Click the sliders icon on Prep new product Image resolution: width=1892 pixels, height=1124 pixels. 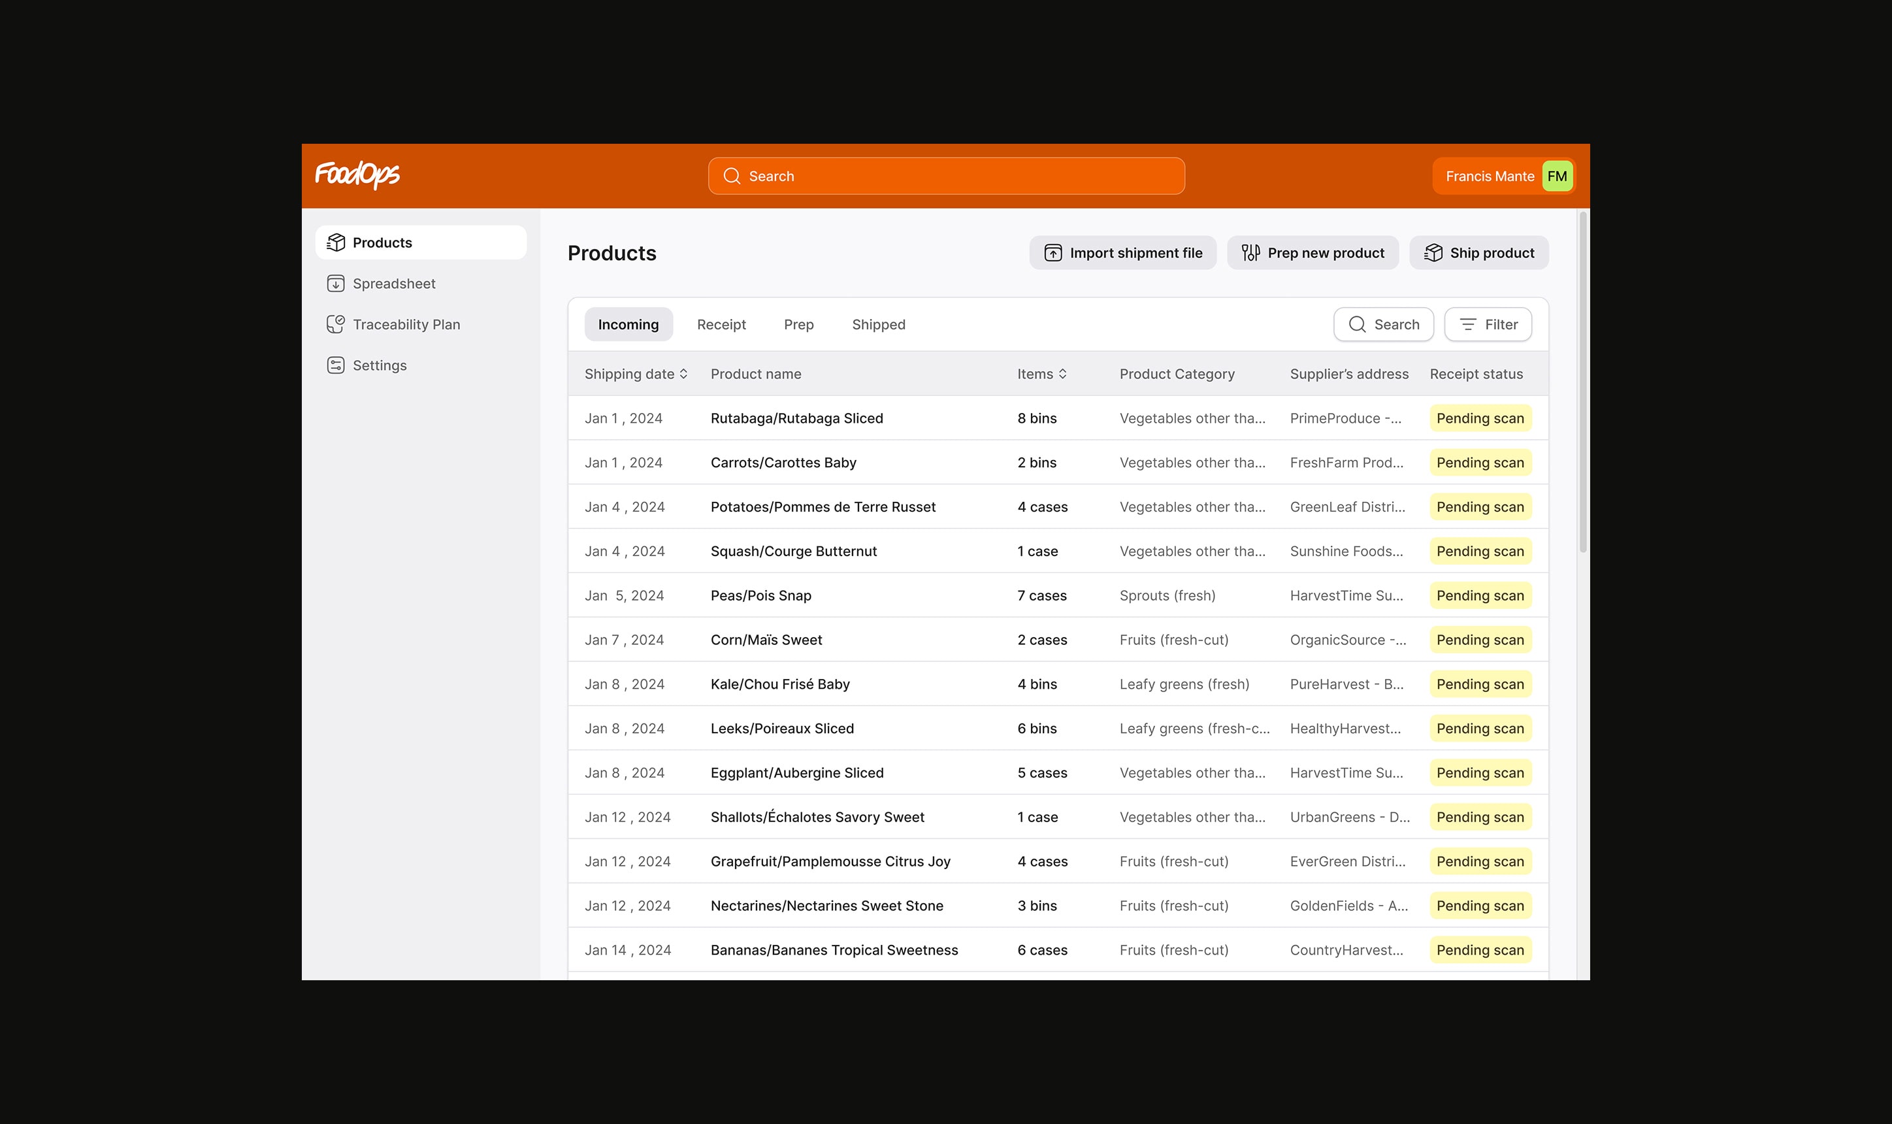coord(1250,253)
